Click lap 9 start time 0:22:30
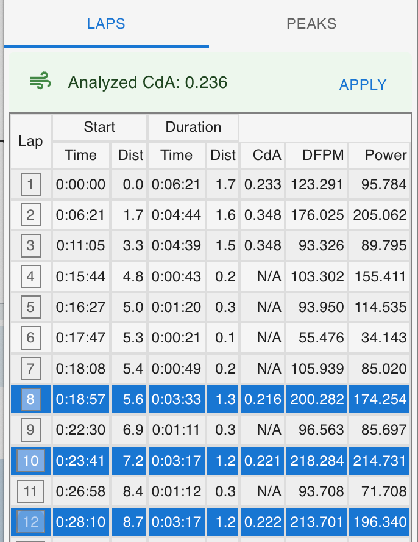418x542 pixels. pos(80,430)
